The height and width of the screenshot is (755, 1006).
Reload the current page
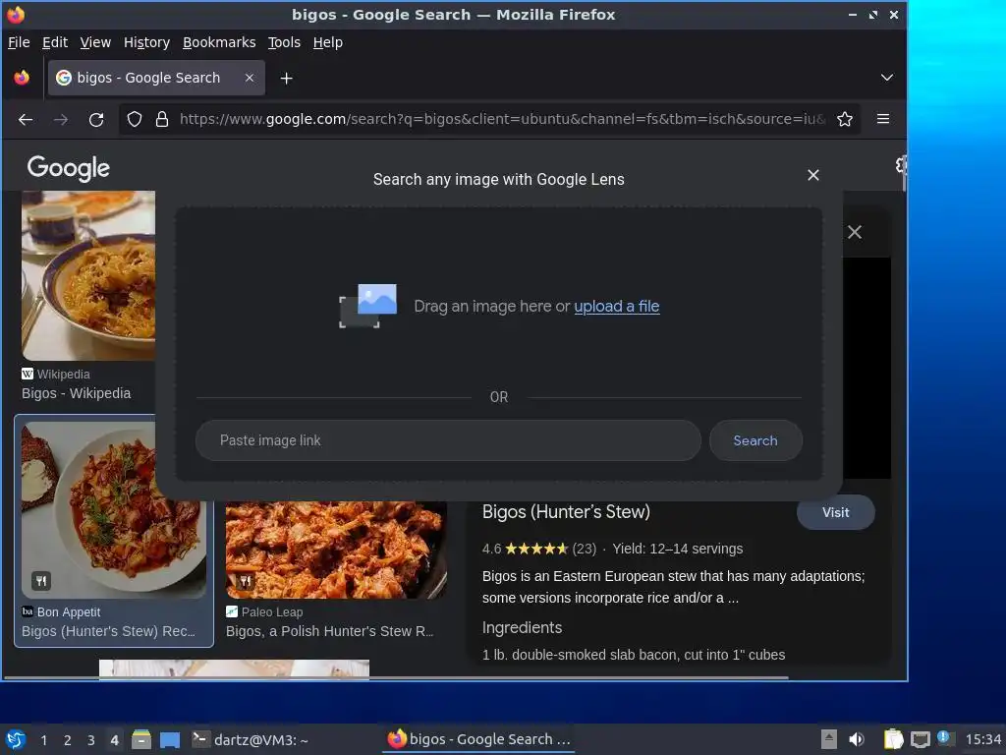[x=96, y=119]
